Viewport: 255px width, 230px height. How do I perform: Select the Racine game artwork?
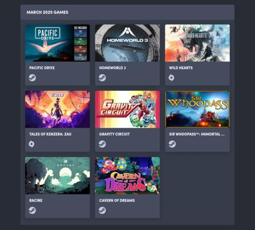pos(57,176)
